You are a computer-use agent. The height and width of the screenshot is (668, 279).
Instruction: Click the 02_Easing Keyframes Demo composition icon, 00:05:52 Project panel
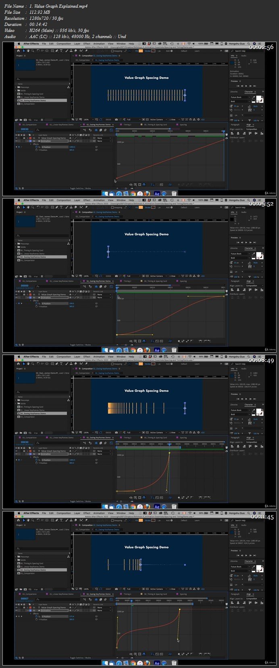[19, 257]
